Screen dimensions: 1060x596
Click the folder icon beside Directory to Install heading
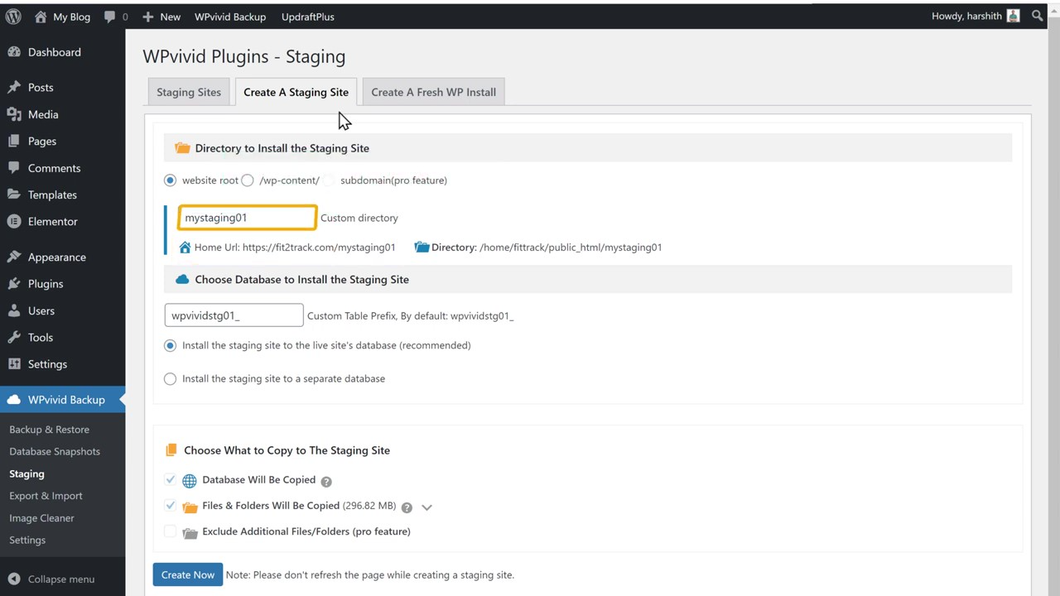[182, 147]
